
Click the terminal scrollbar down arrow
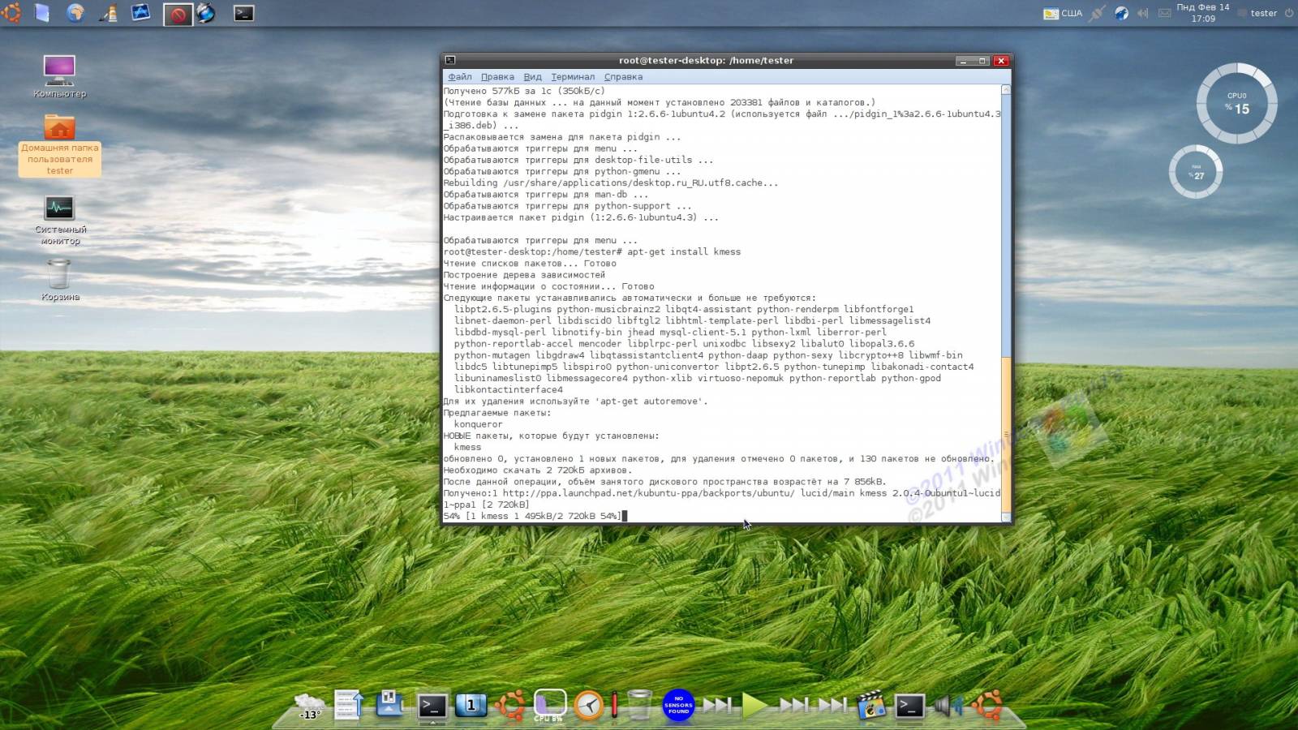coord(1006,517)
